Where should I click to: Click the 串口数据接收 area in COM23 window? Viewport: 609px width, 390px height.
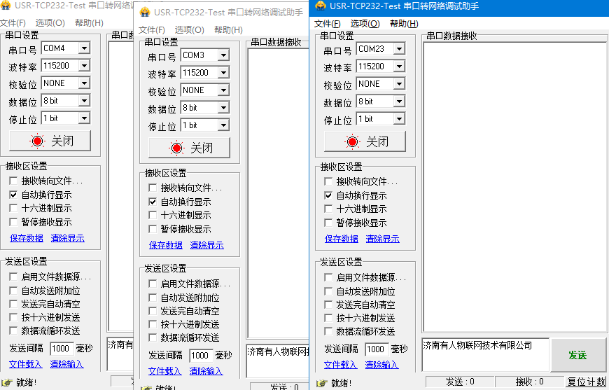[x=514, y=187]
